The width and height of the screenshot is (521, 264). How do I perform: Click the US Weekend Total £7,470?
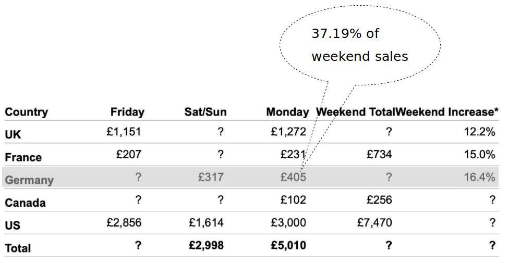(x=374, y=223)
